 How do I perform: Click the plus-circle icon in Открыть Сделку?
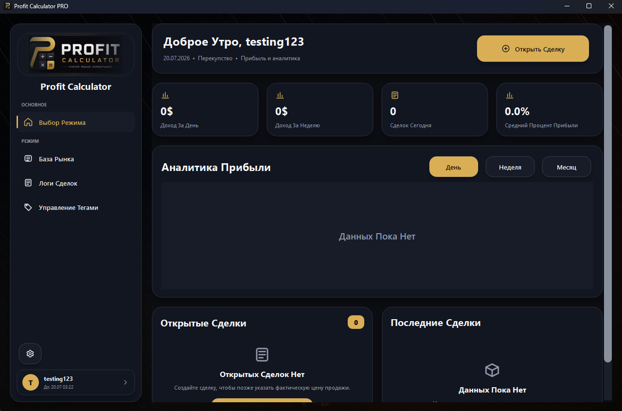506,49
